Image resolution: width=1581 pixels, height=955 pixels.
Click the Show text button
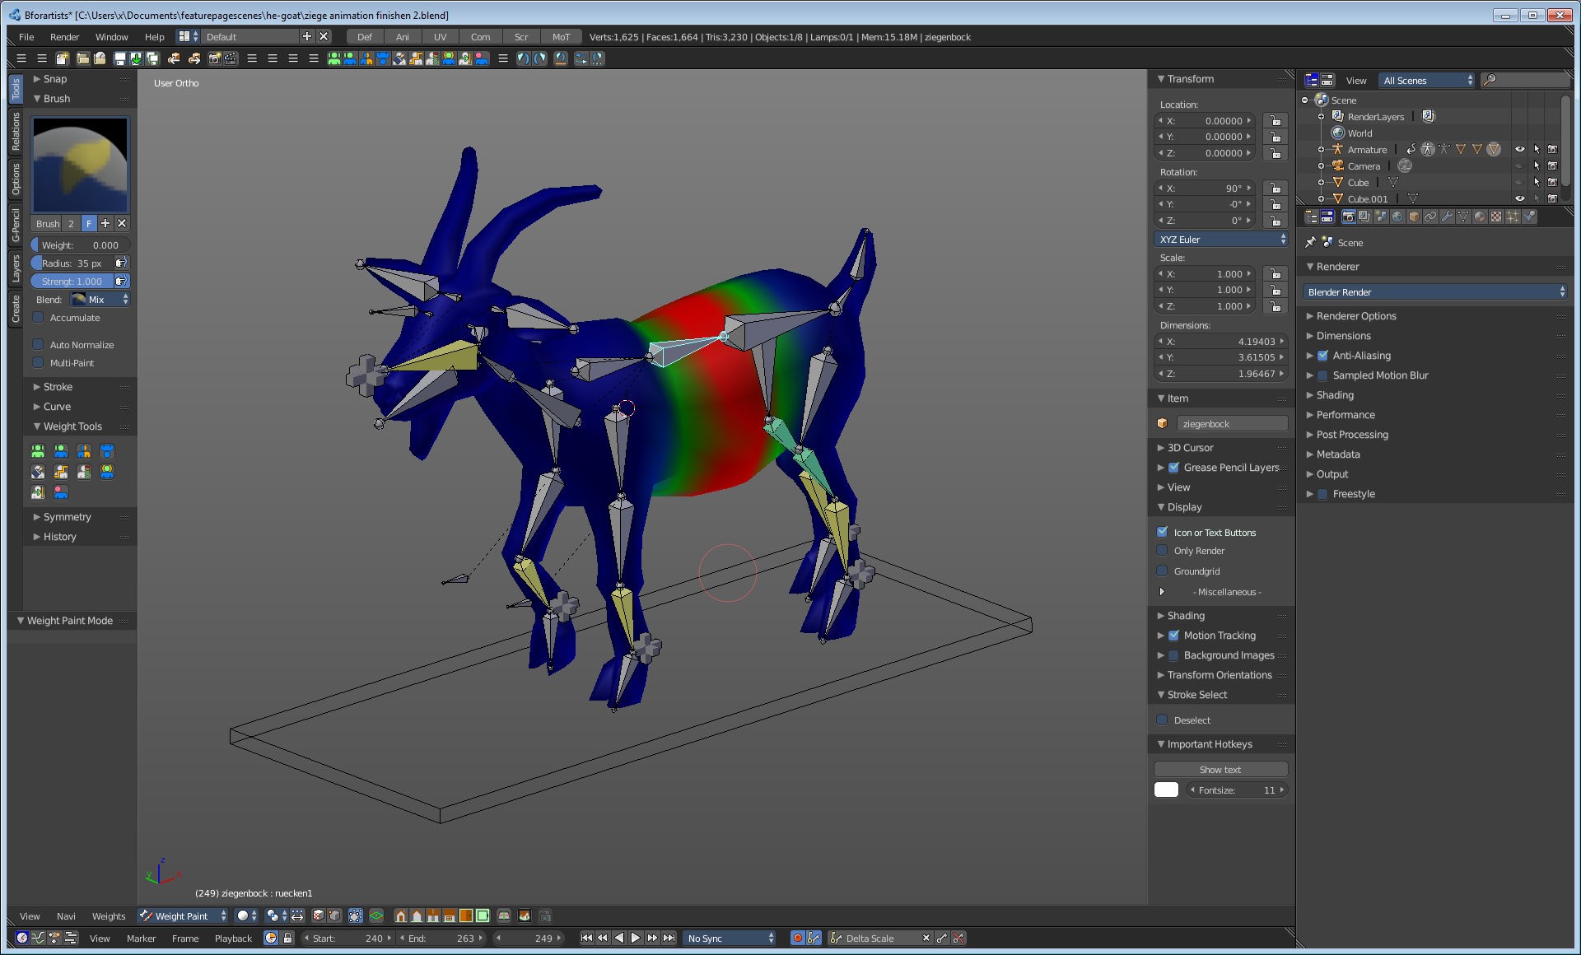[1220, 770]
